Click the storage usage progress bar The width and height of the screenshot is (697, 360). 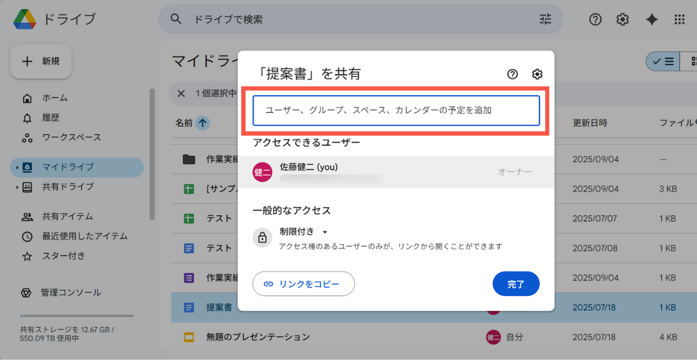tap(77, 315)
